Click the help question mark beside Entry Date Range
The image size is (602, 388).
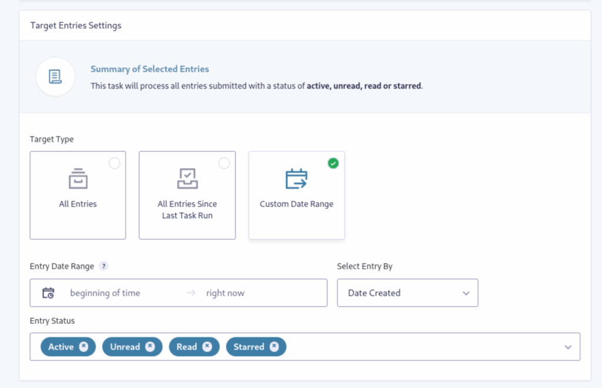(103, 266)
